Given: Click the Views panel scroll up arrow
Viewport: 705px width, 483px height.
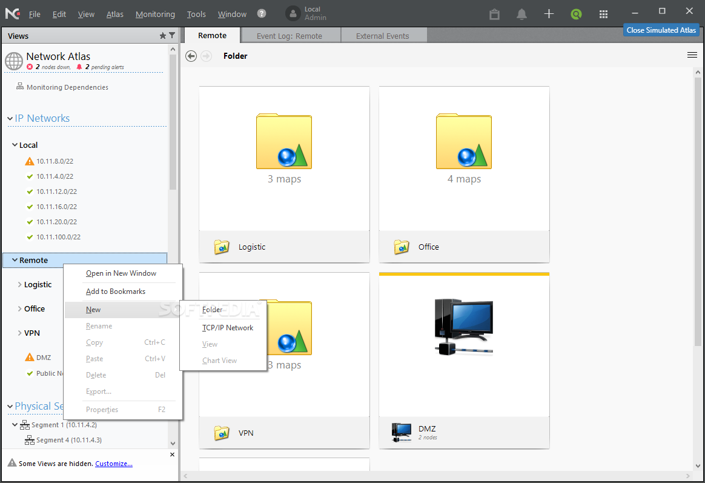Looking at the screenshot, I should (x=173, y=48).
